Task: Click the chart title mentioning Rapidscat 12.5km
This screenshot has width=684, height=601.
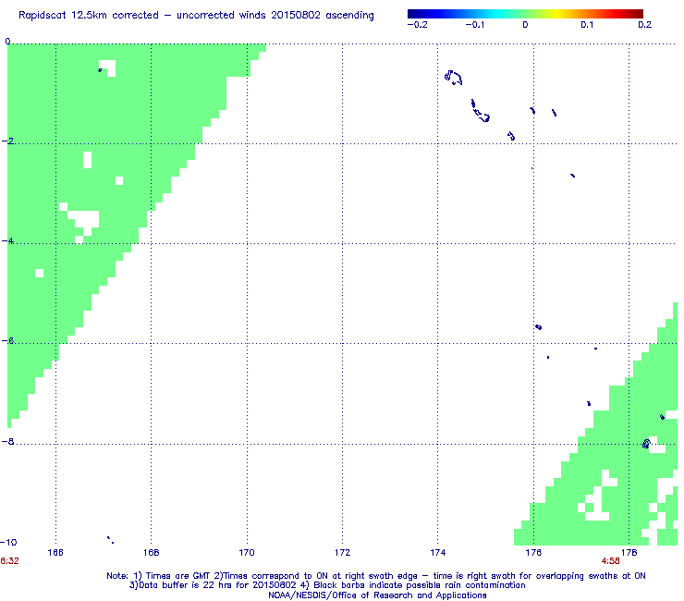Action: pos(196,16)
